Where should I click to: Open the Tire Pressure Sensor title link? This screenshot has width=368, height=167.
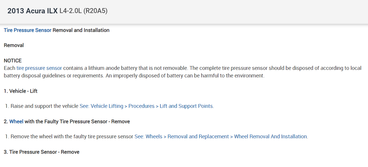click(x=27, y=30)
